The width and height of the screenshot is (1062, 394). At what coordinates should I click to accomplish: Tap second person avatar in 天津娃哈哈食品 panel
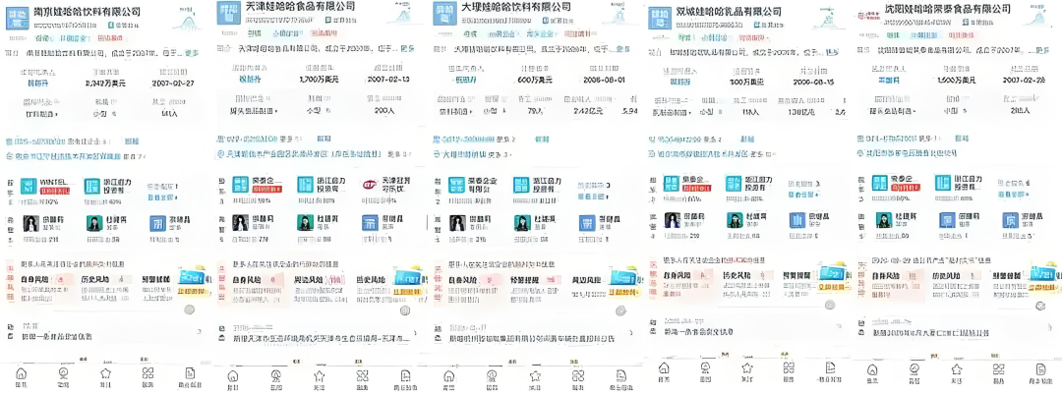tap(305, 223)
